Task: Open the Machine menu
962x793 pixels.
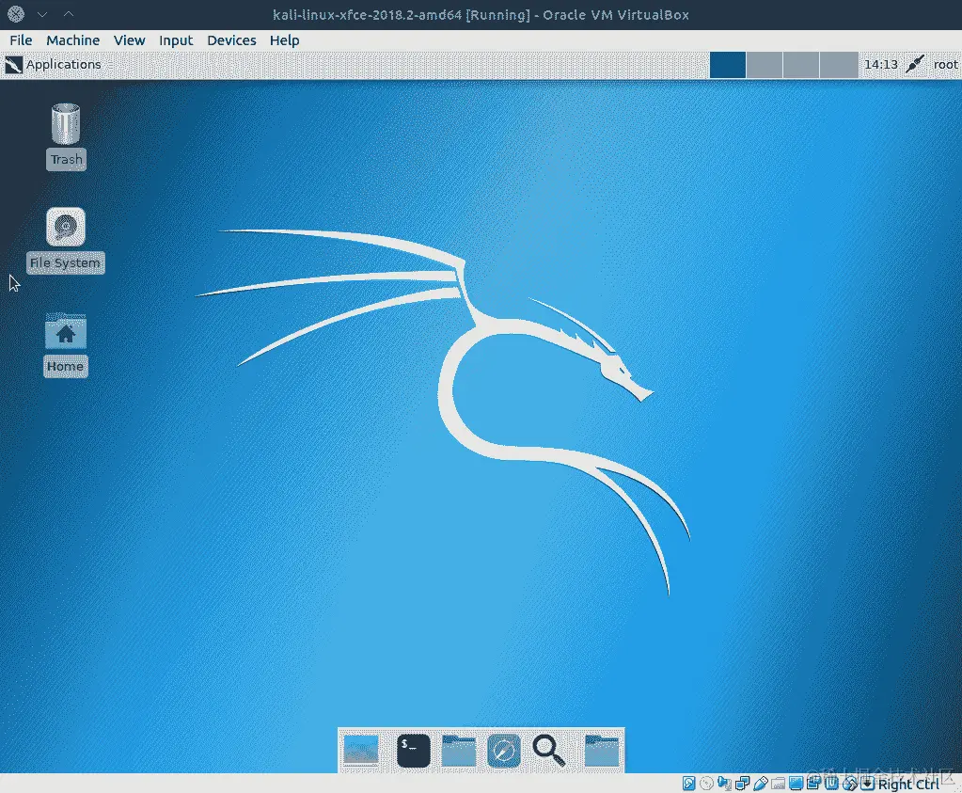Action: (x=73, y=40)
